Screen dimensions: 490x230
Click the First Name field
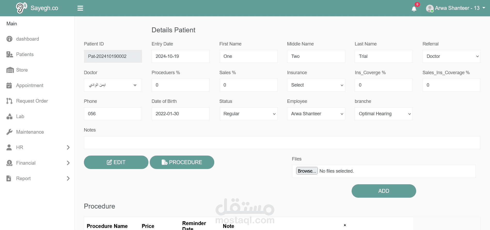[248, 56]
